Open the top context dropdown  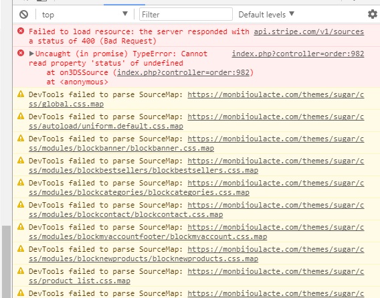pos(85,15)
